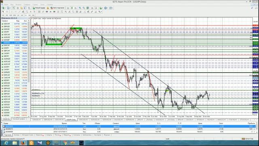Zoom out of the chart
259x146 pixels.
(x=84, y=8)
